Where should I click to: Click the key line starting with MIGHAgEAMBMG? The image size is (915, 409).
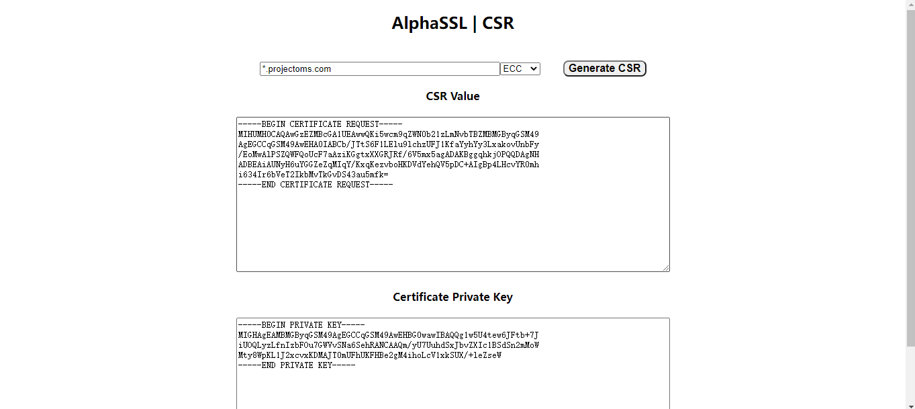(388, 335)
